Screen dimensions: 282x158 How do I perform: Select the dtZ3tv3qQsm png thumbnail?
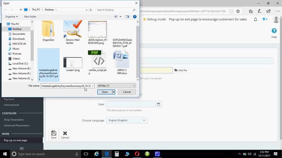click(97, 32)
